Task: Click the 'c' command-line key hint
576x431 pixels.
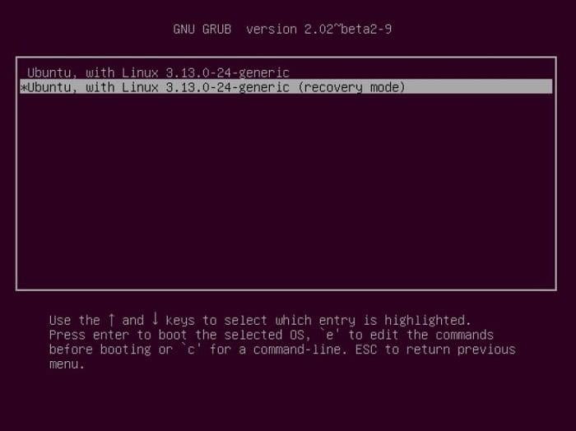Action: [191, 349]
